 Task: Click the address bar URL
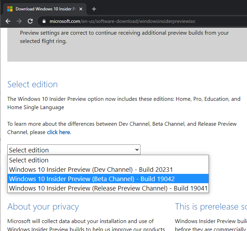(122, 21)
